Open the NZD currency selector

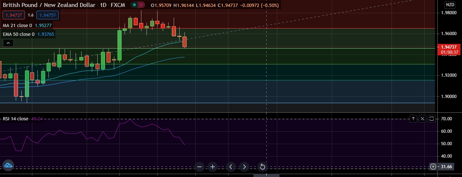(450, 5)
